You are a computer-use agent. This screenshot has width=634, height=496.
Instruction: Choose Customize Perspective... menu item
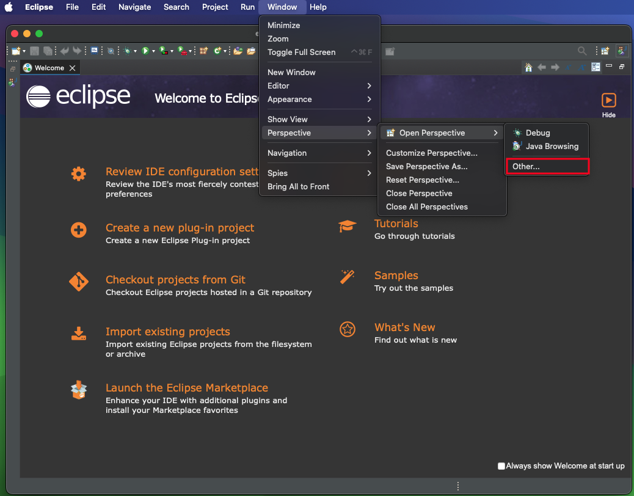tap(442, 153)
